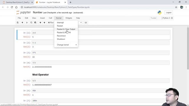Open the View menu
Screen dimensions: 189x106
(34, 18)
